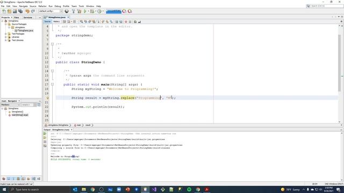Select StringDemo.java in the Projects tree
The image size is (344, 193).
(x=25, y=31)
